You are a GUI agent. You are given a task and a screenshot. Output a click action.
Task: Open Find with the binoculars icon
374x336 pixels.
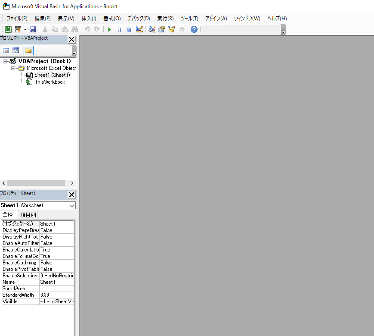(74, 29)
